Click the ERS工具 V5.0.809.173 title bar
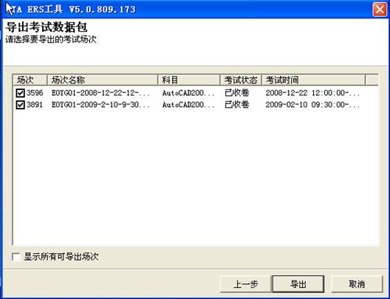The image size is (390, 299). click(187, 10)
